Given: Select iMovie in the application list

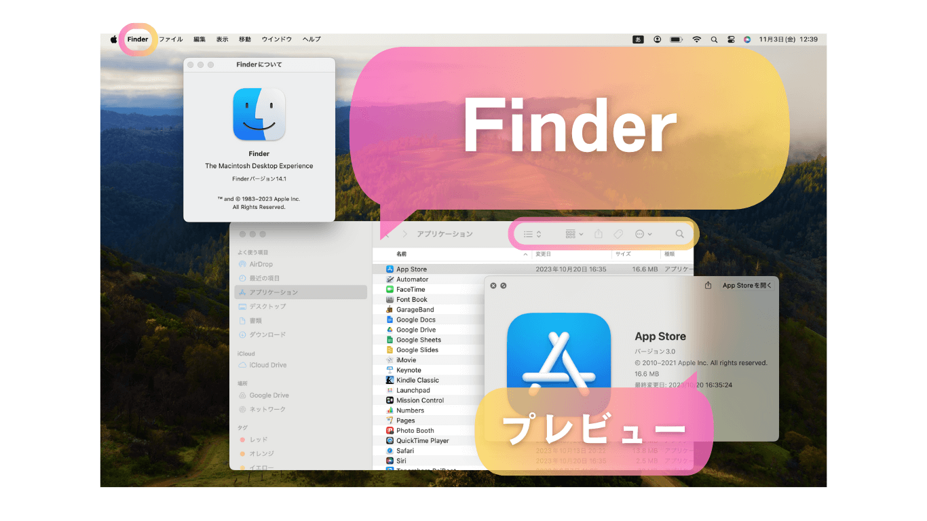Looking at the screenshot, I should coord(406,360).
